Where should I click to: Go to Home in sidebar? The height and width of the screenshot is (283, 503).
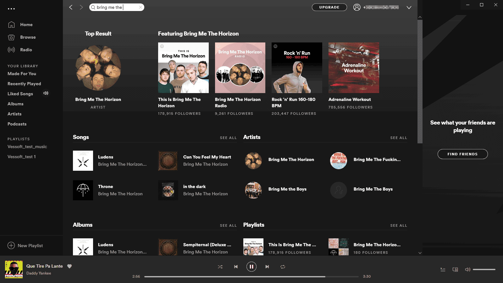26,25
